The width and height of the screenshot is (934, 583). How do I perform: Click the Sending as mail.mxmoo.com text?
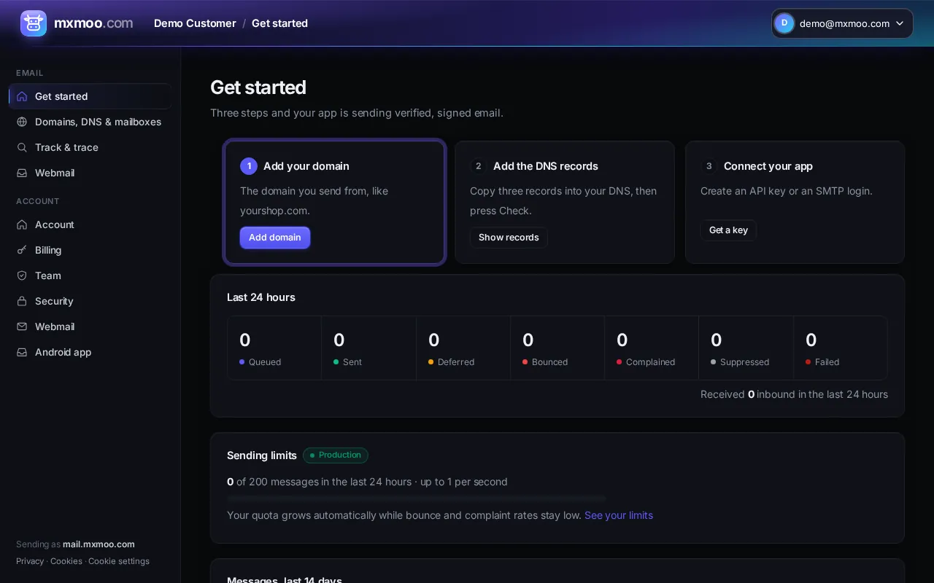75,544
